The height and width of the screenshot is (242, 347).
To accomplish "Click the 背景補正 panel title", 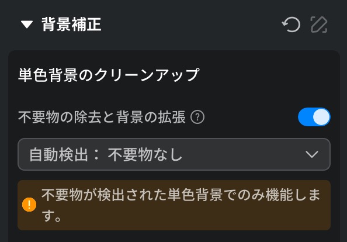I will 71,25.
